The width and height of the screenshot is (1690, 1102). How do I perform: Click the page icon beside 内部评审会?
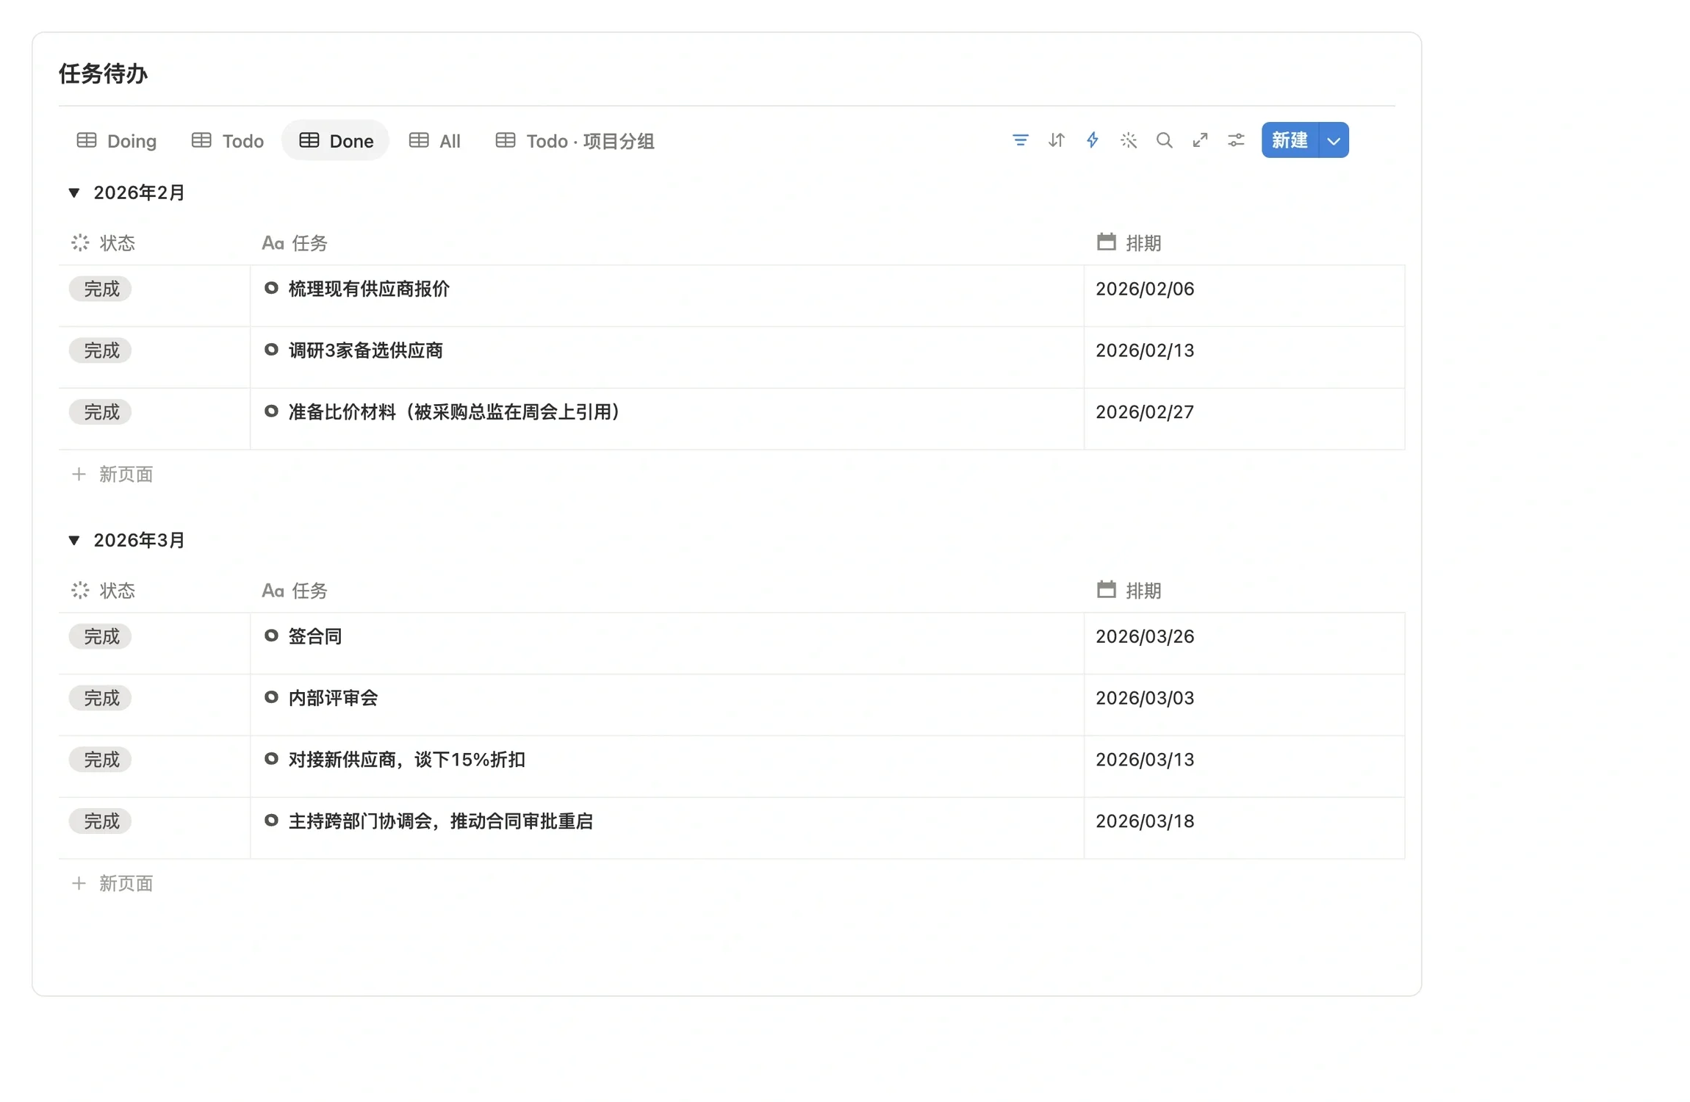[x=271, y=697]
